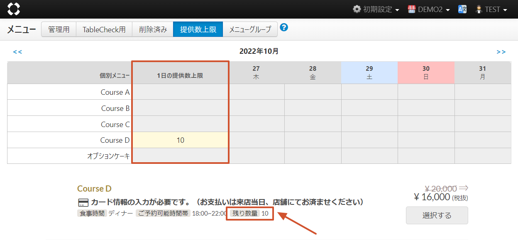Go to next dates with >>

pyautogui.click(x=501, y=52)
